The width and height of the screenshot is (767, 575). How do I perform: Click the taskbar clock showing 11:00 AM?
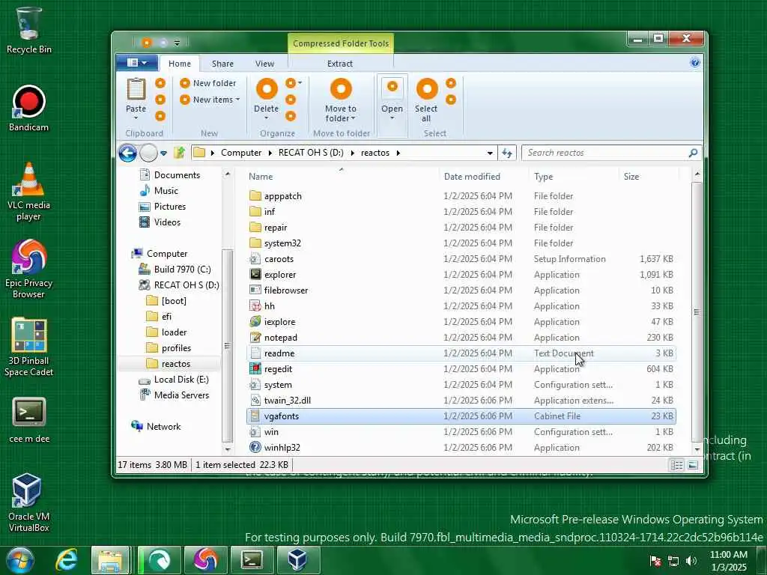(728, 561)
